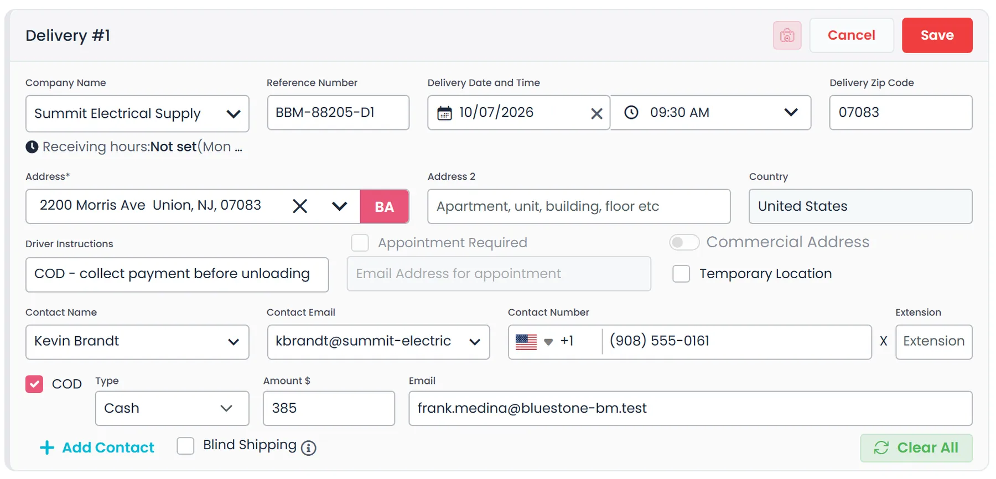
Task: Expand the Contact Name Kevin Brandt dropdown
Action: click(x=137, y=342)
